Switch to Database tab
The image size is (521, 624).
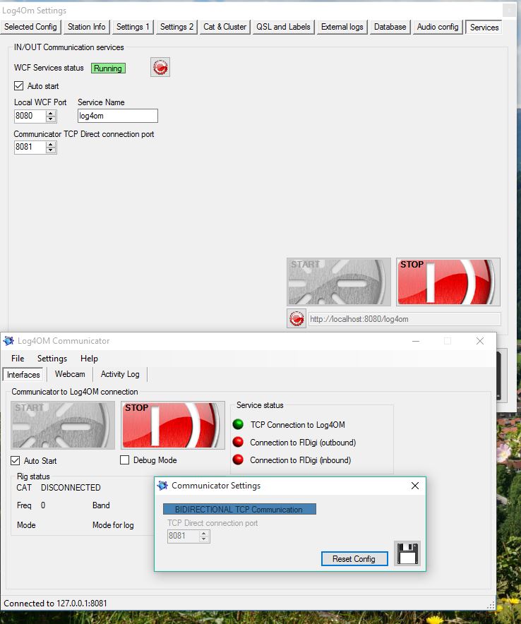[390, 27]
